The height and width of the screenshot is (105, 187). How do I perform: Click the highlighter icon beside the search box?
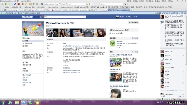point(127,4)
